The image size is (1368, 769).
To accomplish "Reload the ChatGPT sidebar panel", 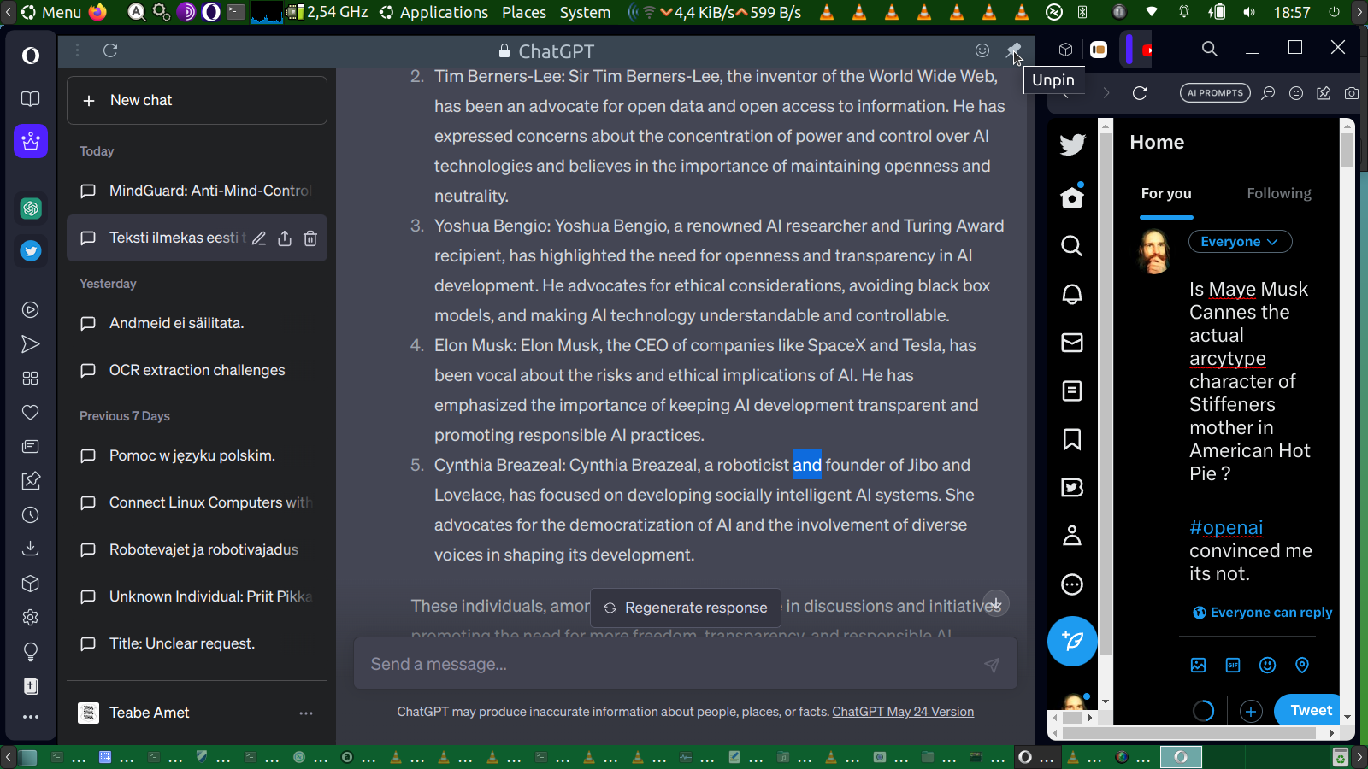I will tap(110, 50).
